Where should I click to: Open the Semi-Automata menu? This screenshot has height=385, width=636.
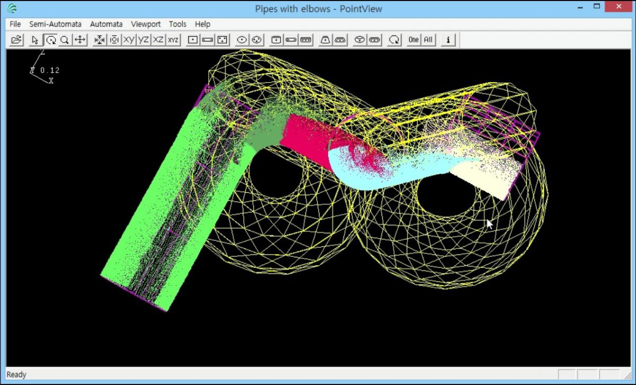55,24
